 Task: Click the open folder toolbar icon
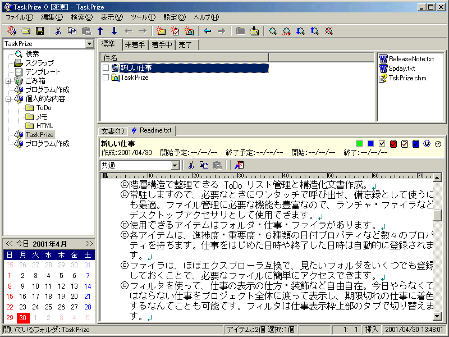point(26,31)
